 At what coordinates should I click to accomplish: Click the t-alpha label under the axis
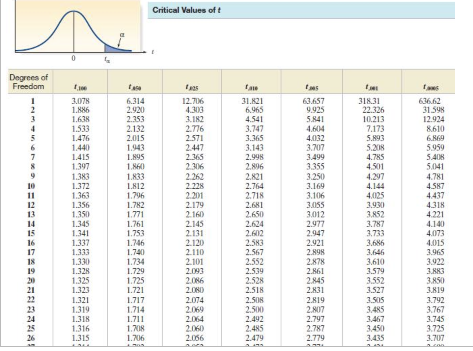coord(107,60)
